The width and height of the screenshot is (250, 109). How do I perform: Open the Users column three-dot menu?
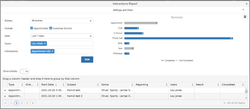click(x=192, y=85)
